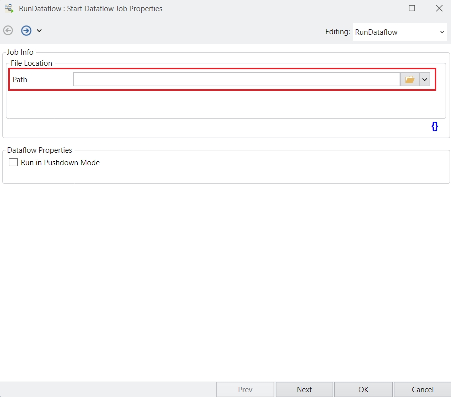The width and height of the screenshot is (451, 397).
Task: Close the Start Dataflow Job Properties dialog
Action: point(439,8)
